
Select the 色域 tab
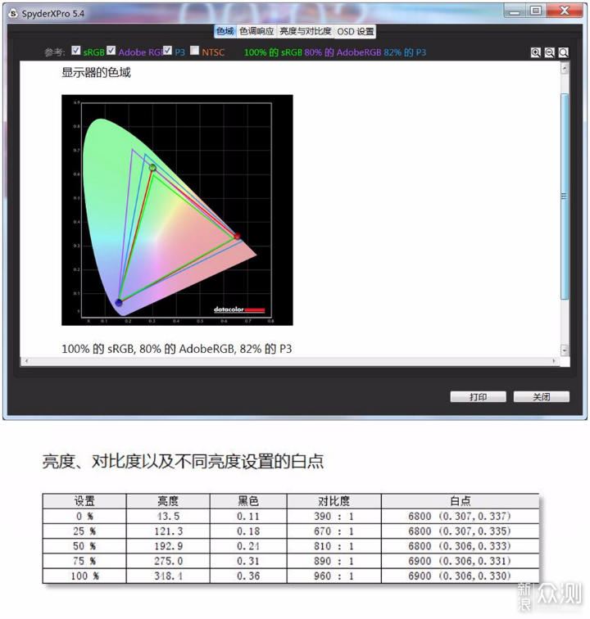click(x=225, y=32)
